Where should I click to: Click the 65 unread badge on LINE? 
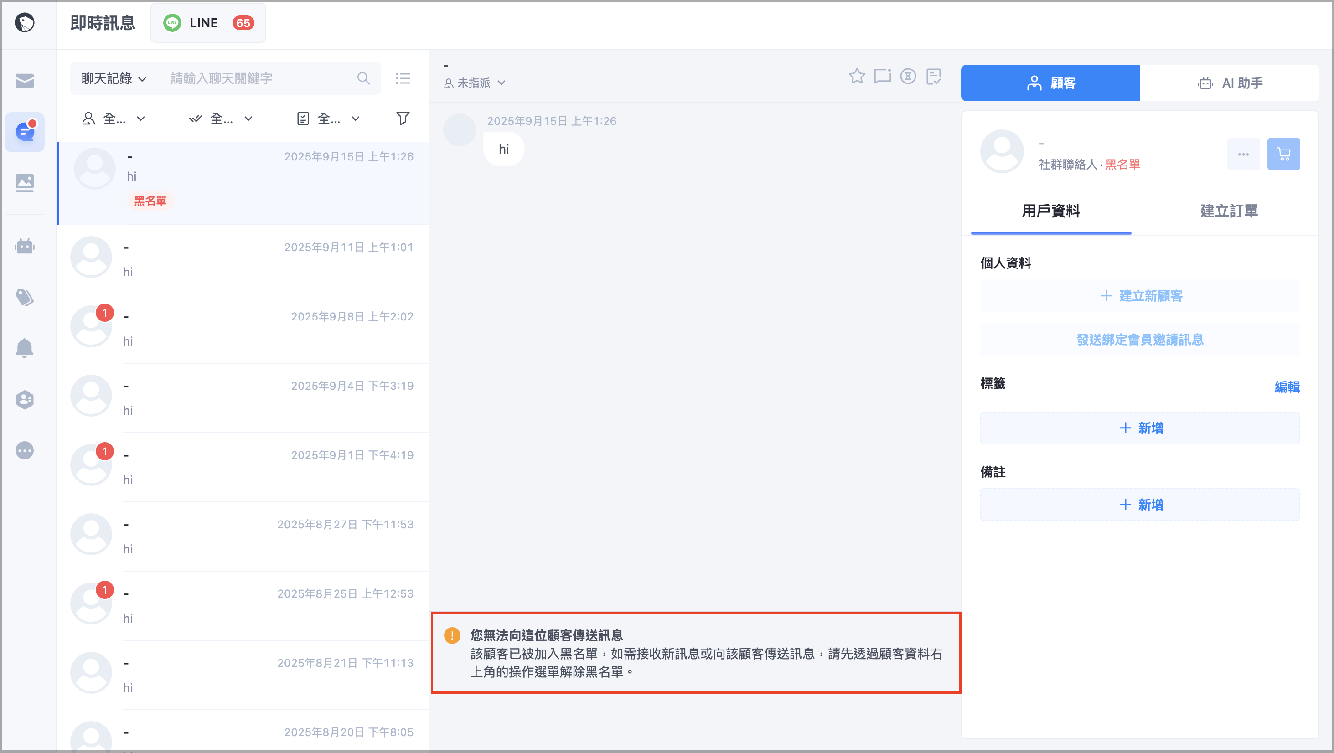point(243,23)
